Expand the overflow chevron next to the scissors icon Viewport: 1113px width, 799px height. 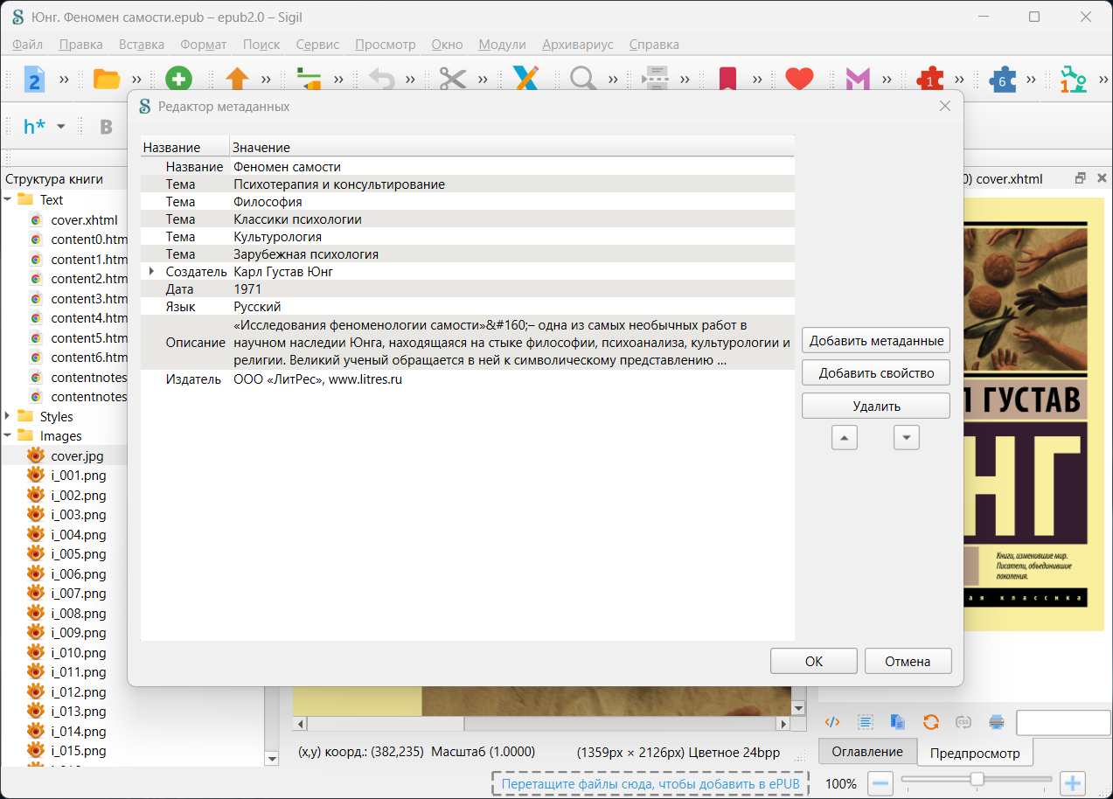483,80
